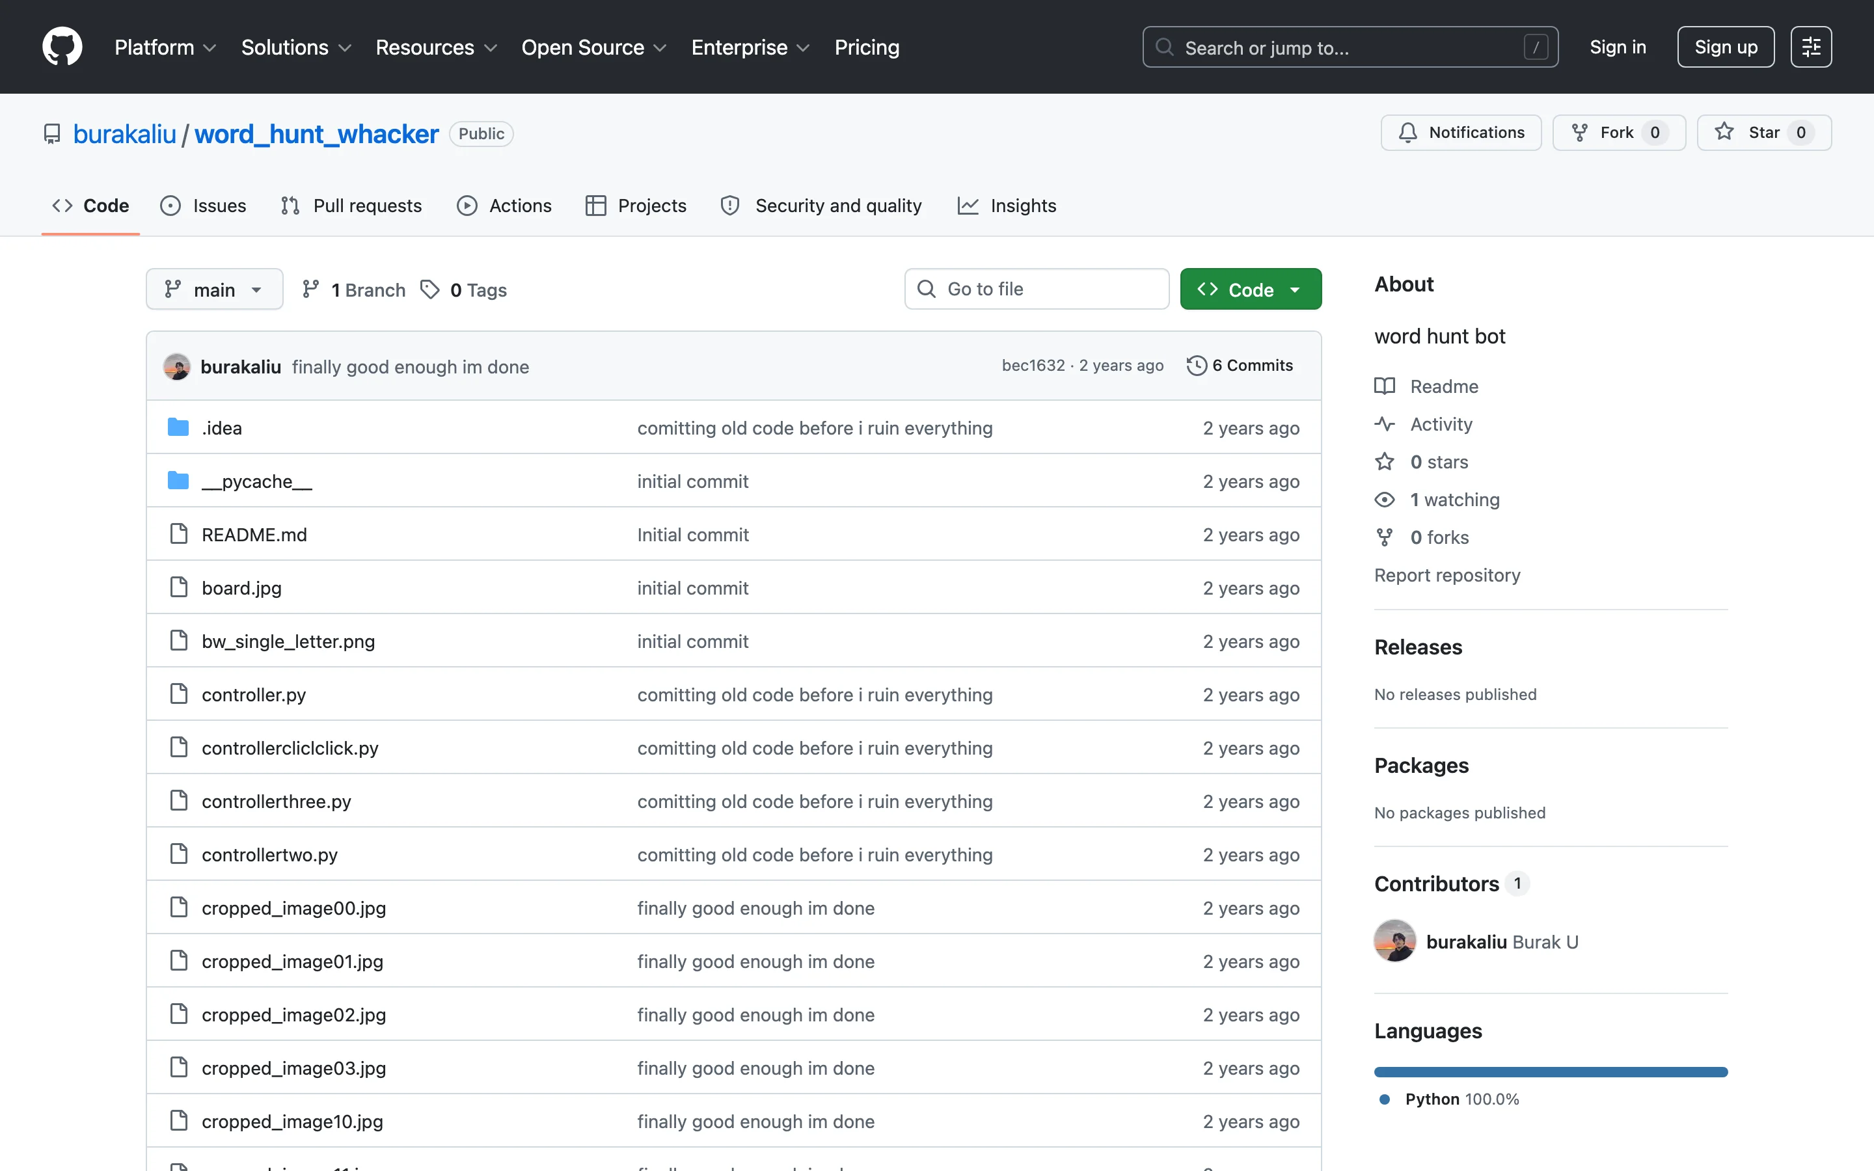1874x1171 pixels.
Task: Click the Actions play icon
Action: pyautogui.click(x=467, y=205)
